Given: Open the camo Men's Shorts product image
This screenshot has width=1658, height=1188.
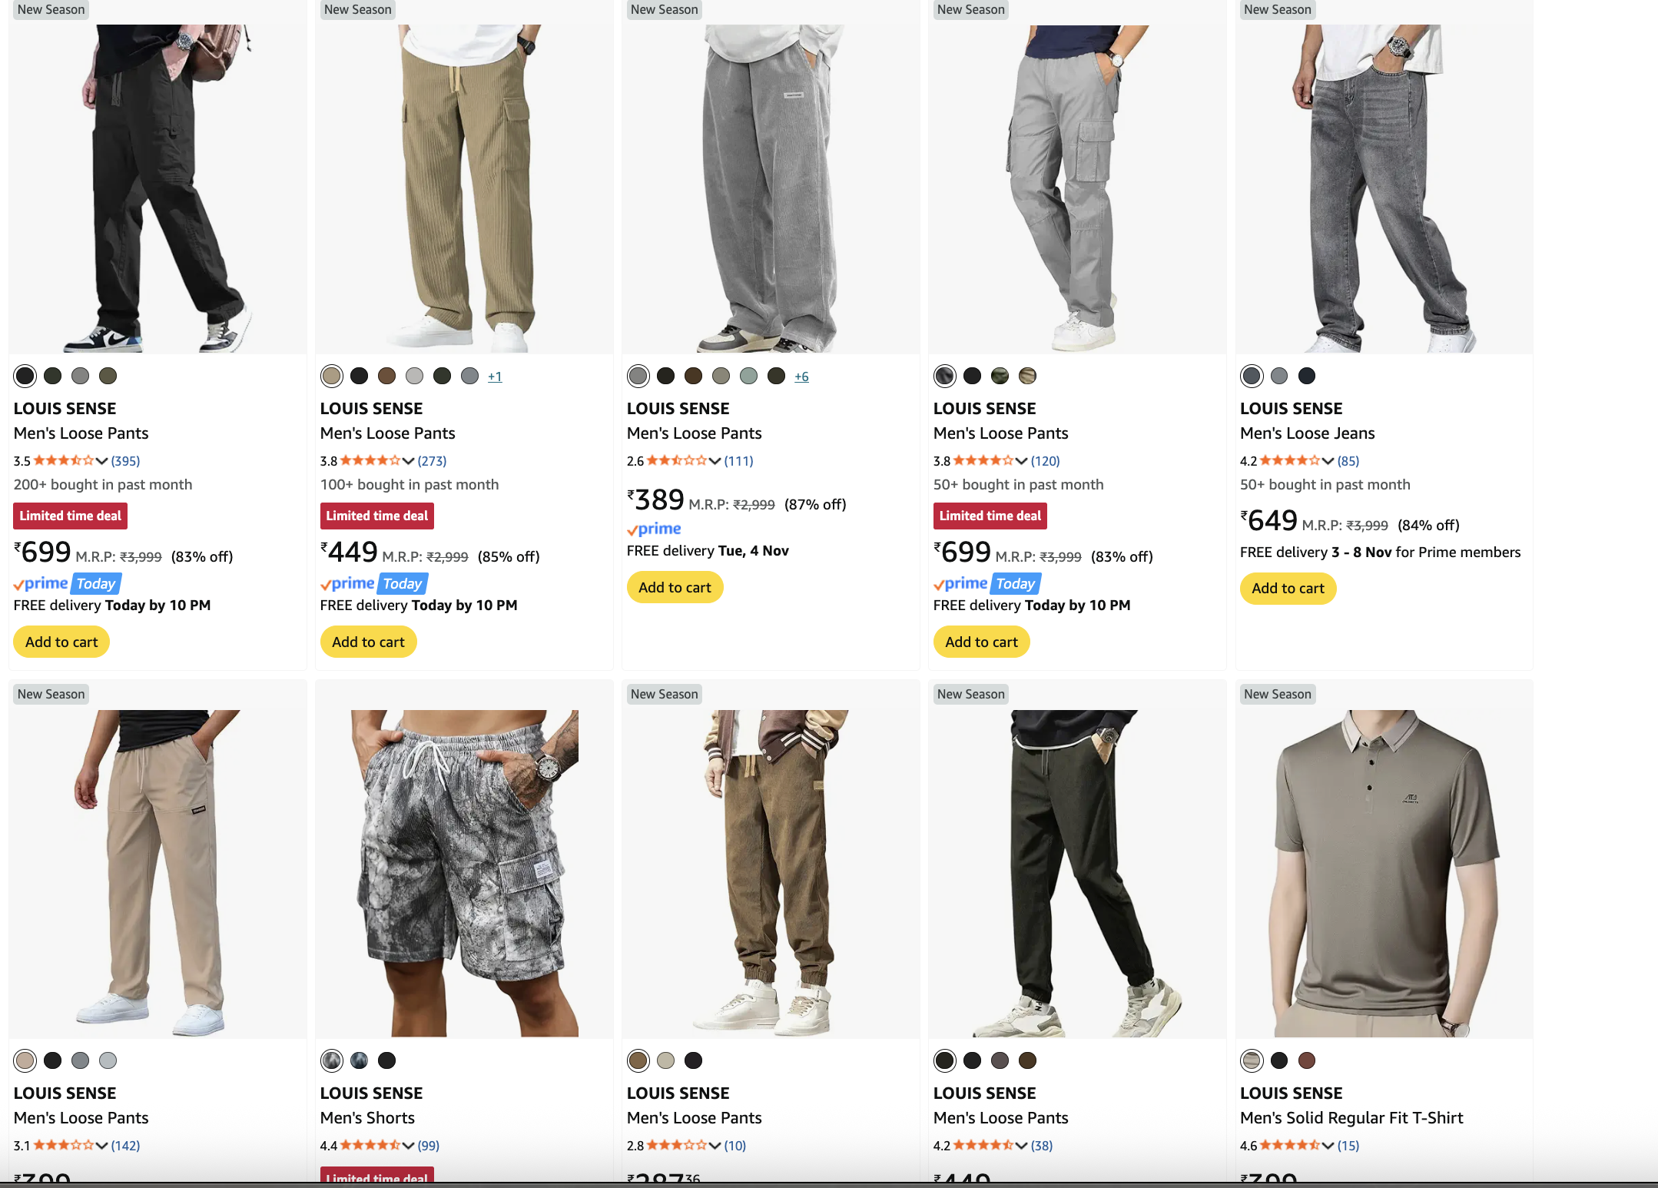Looking at the screenshot, I should tap(464, 873).
